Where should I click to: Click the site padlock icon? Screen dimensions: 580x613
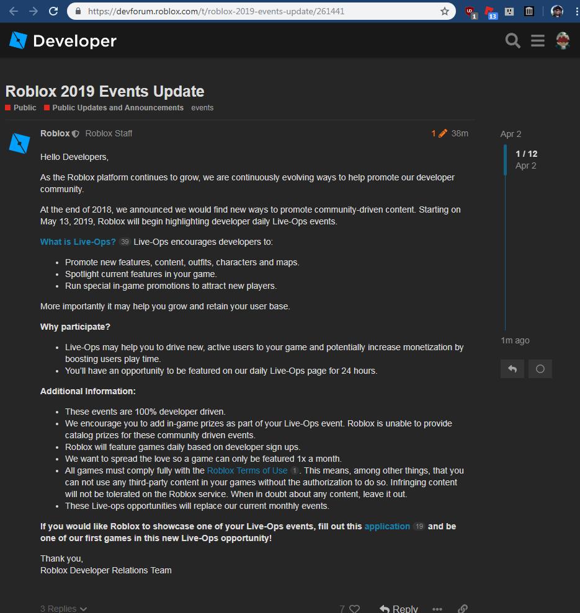(78, 11)
